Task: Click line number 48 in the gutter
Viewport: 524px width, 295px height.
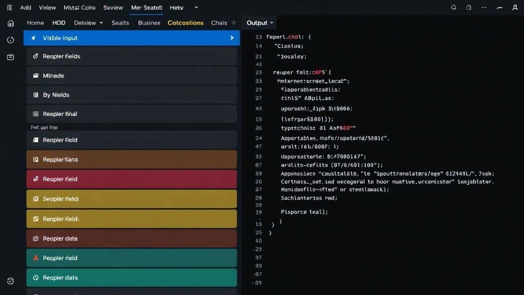Action: click(x=259, y=108)
